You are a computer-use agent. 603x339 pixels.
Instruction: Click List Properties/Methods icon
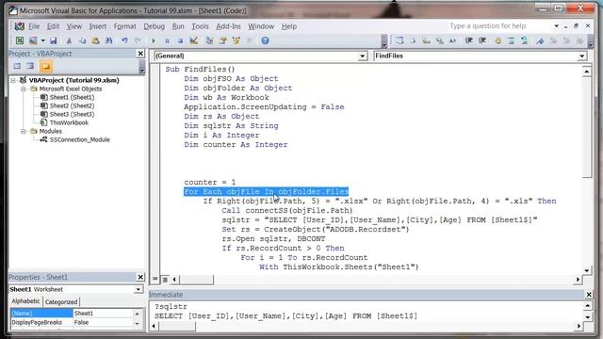pos(399,40)
